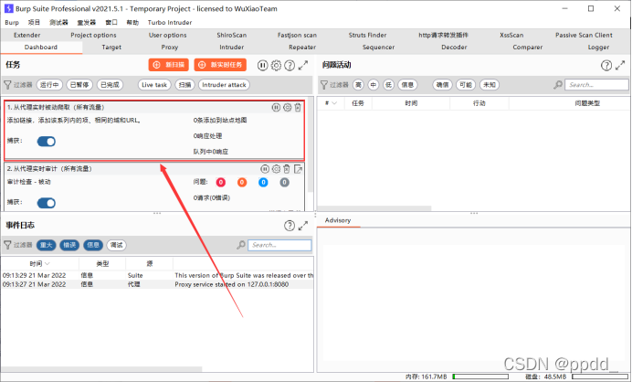Open settings gear of task 2
Viewport: 632px width, 382px height.
[x=276, y=169]
